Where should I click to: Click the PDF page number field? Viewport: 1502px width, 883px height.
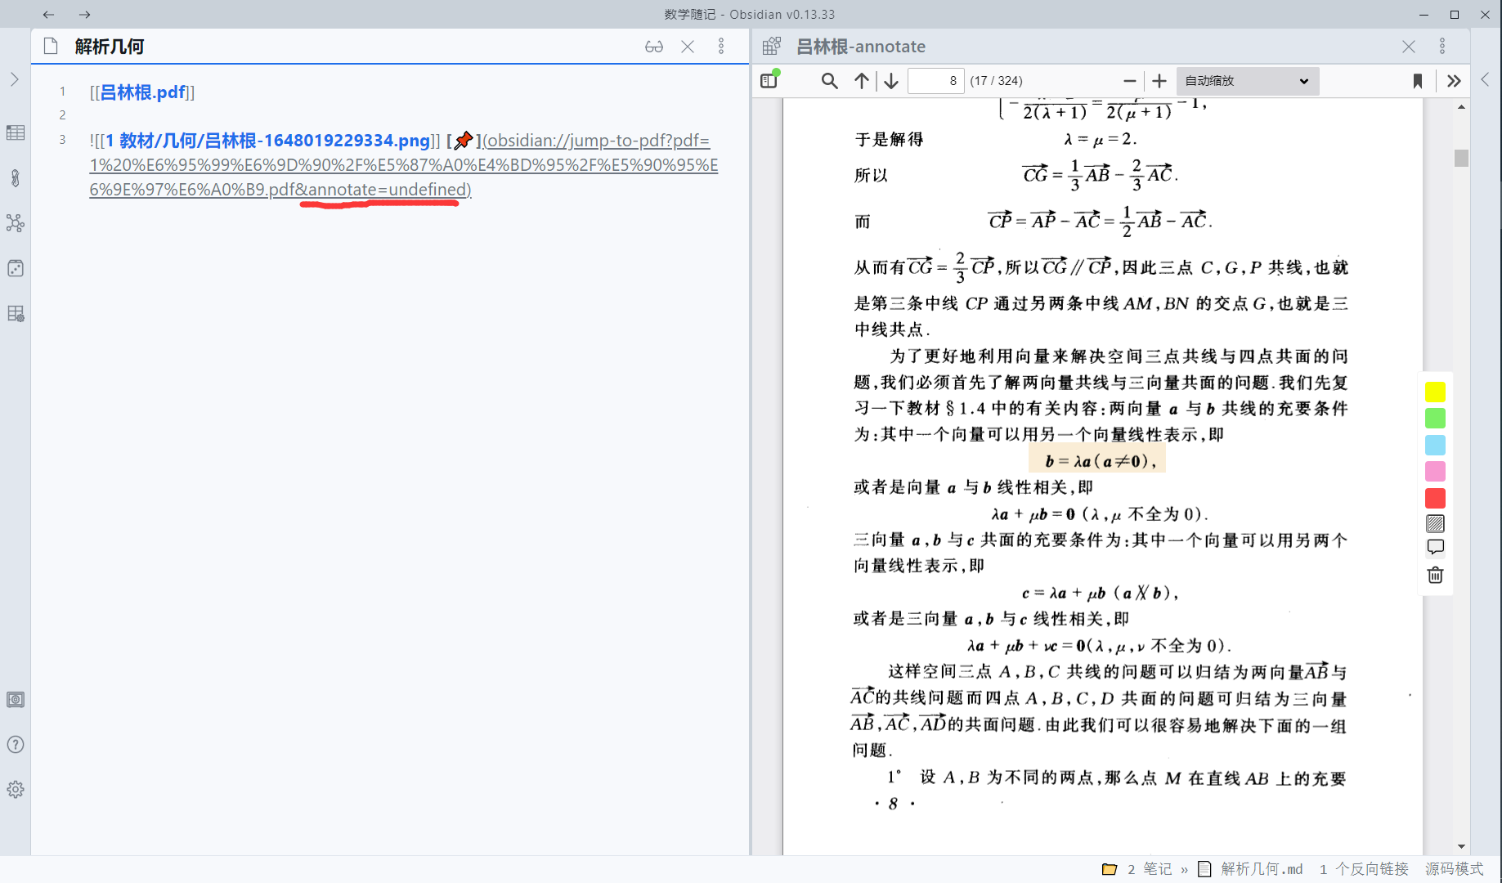936,81
